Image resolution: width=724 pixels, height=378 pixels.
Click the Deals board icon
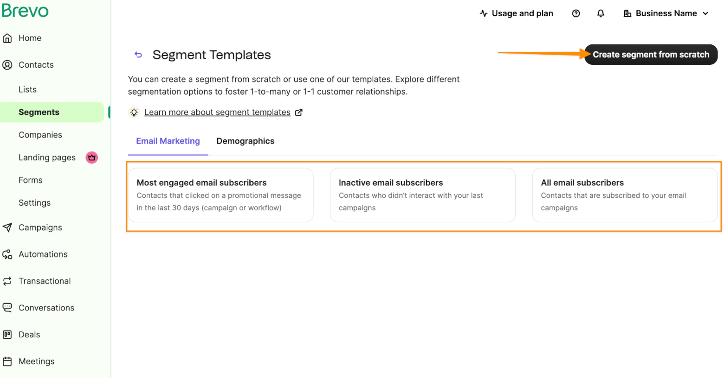pyautogui.click(x=7, y=334)
